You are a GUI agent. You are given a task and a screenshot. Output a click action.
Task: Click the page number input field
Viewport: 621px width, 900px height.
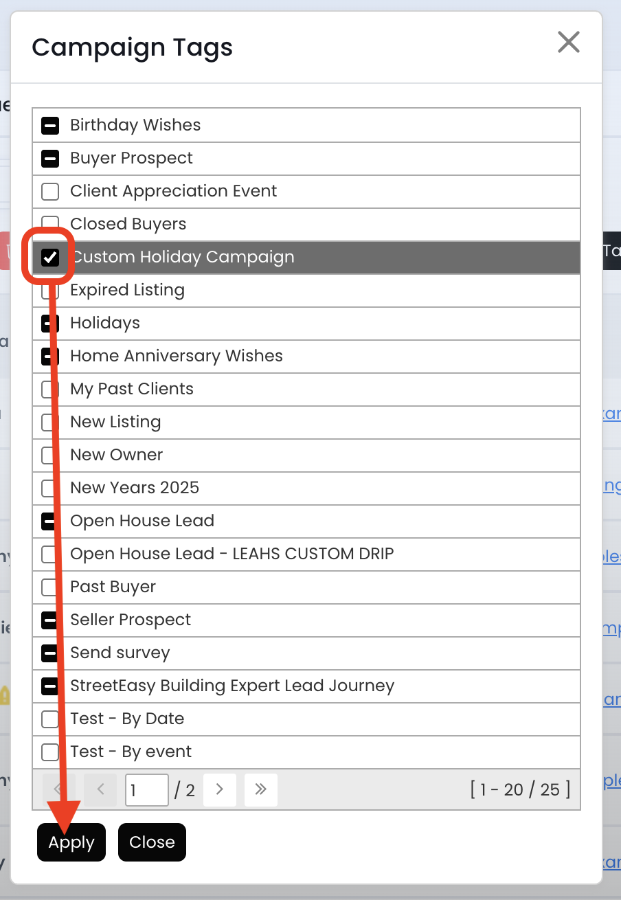coord(146,789)
